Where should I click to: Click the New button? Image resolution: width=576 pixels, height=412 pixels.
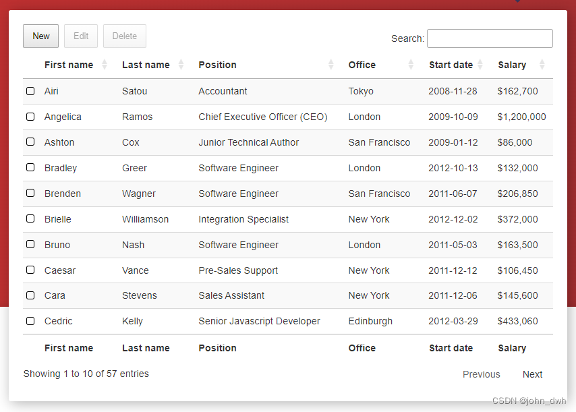40,36
